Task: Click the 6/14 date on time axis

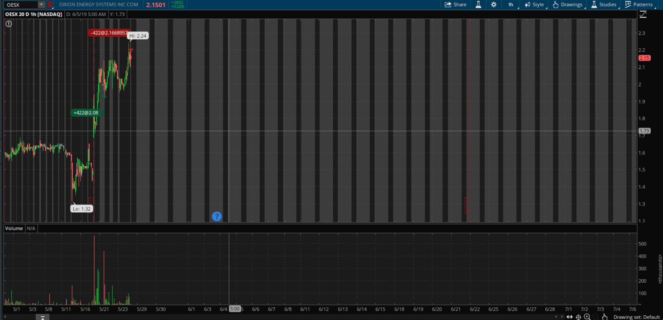Action: [x=362, y=309]
